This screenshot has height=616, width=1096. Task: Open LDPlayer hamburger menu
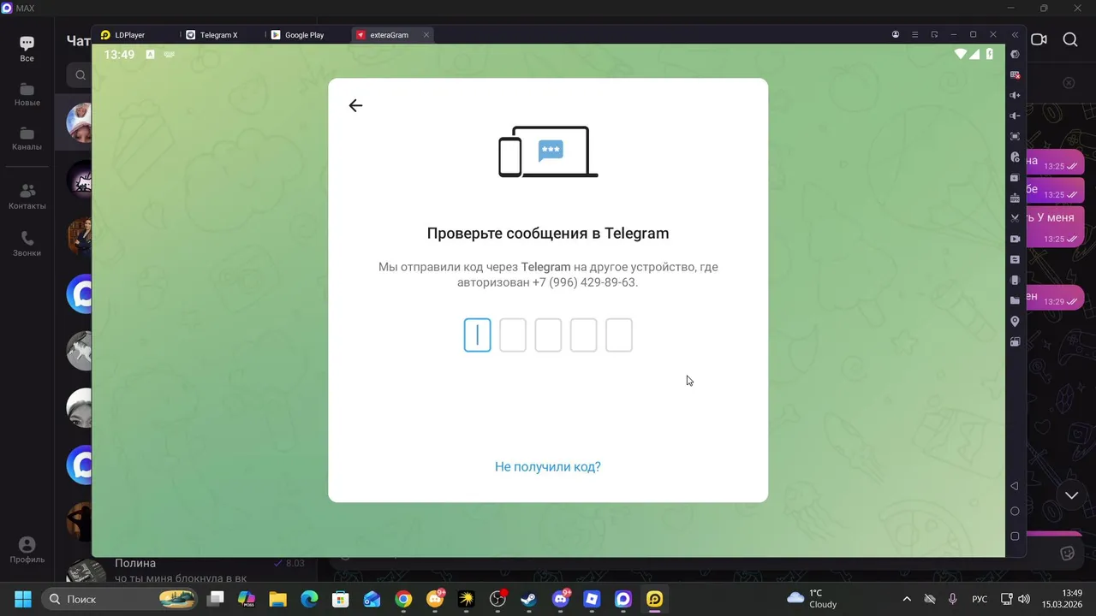[914, 34]
